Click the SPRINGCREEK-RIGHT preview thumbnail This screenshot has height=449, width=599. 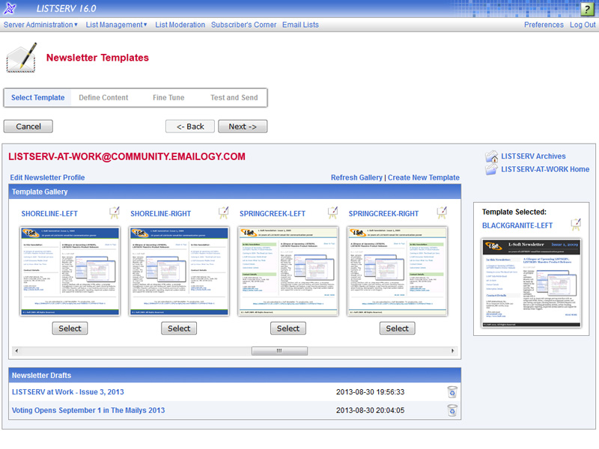tap(398, 271)
